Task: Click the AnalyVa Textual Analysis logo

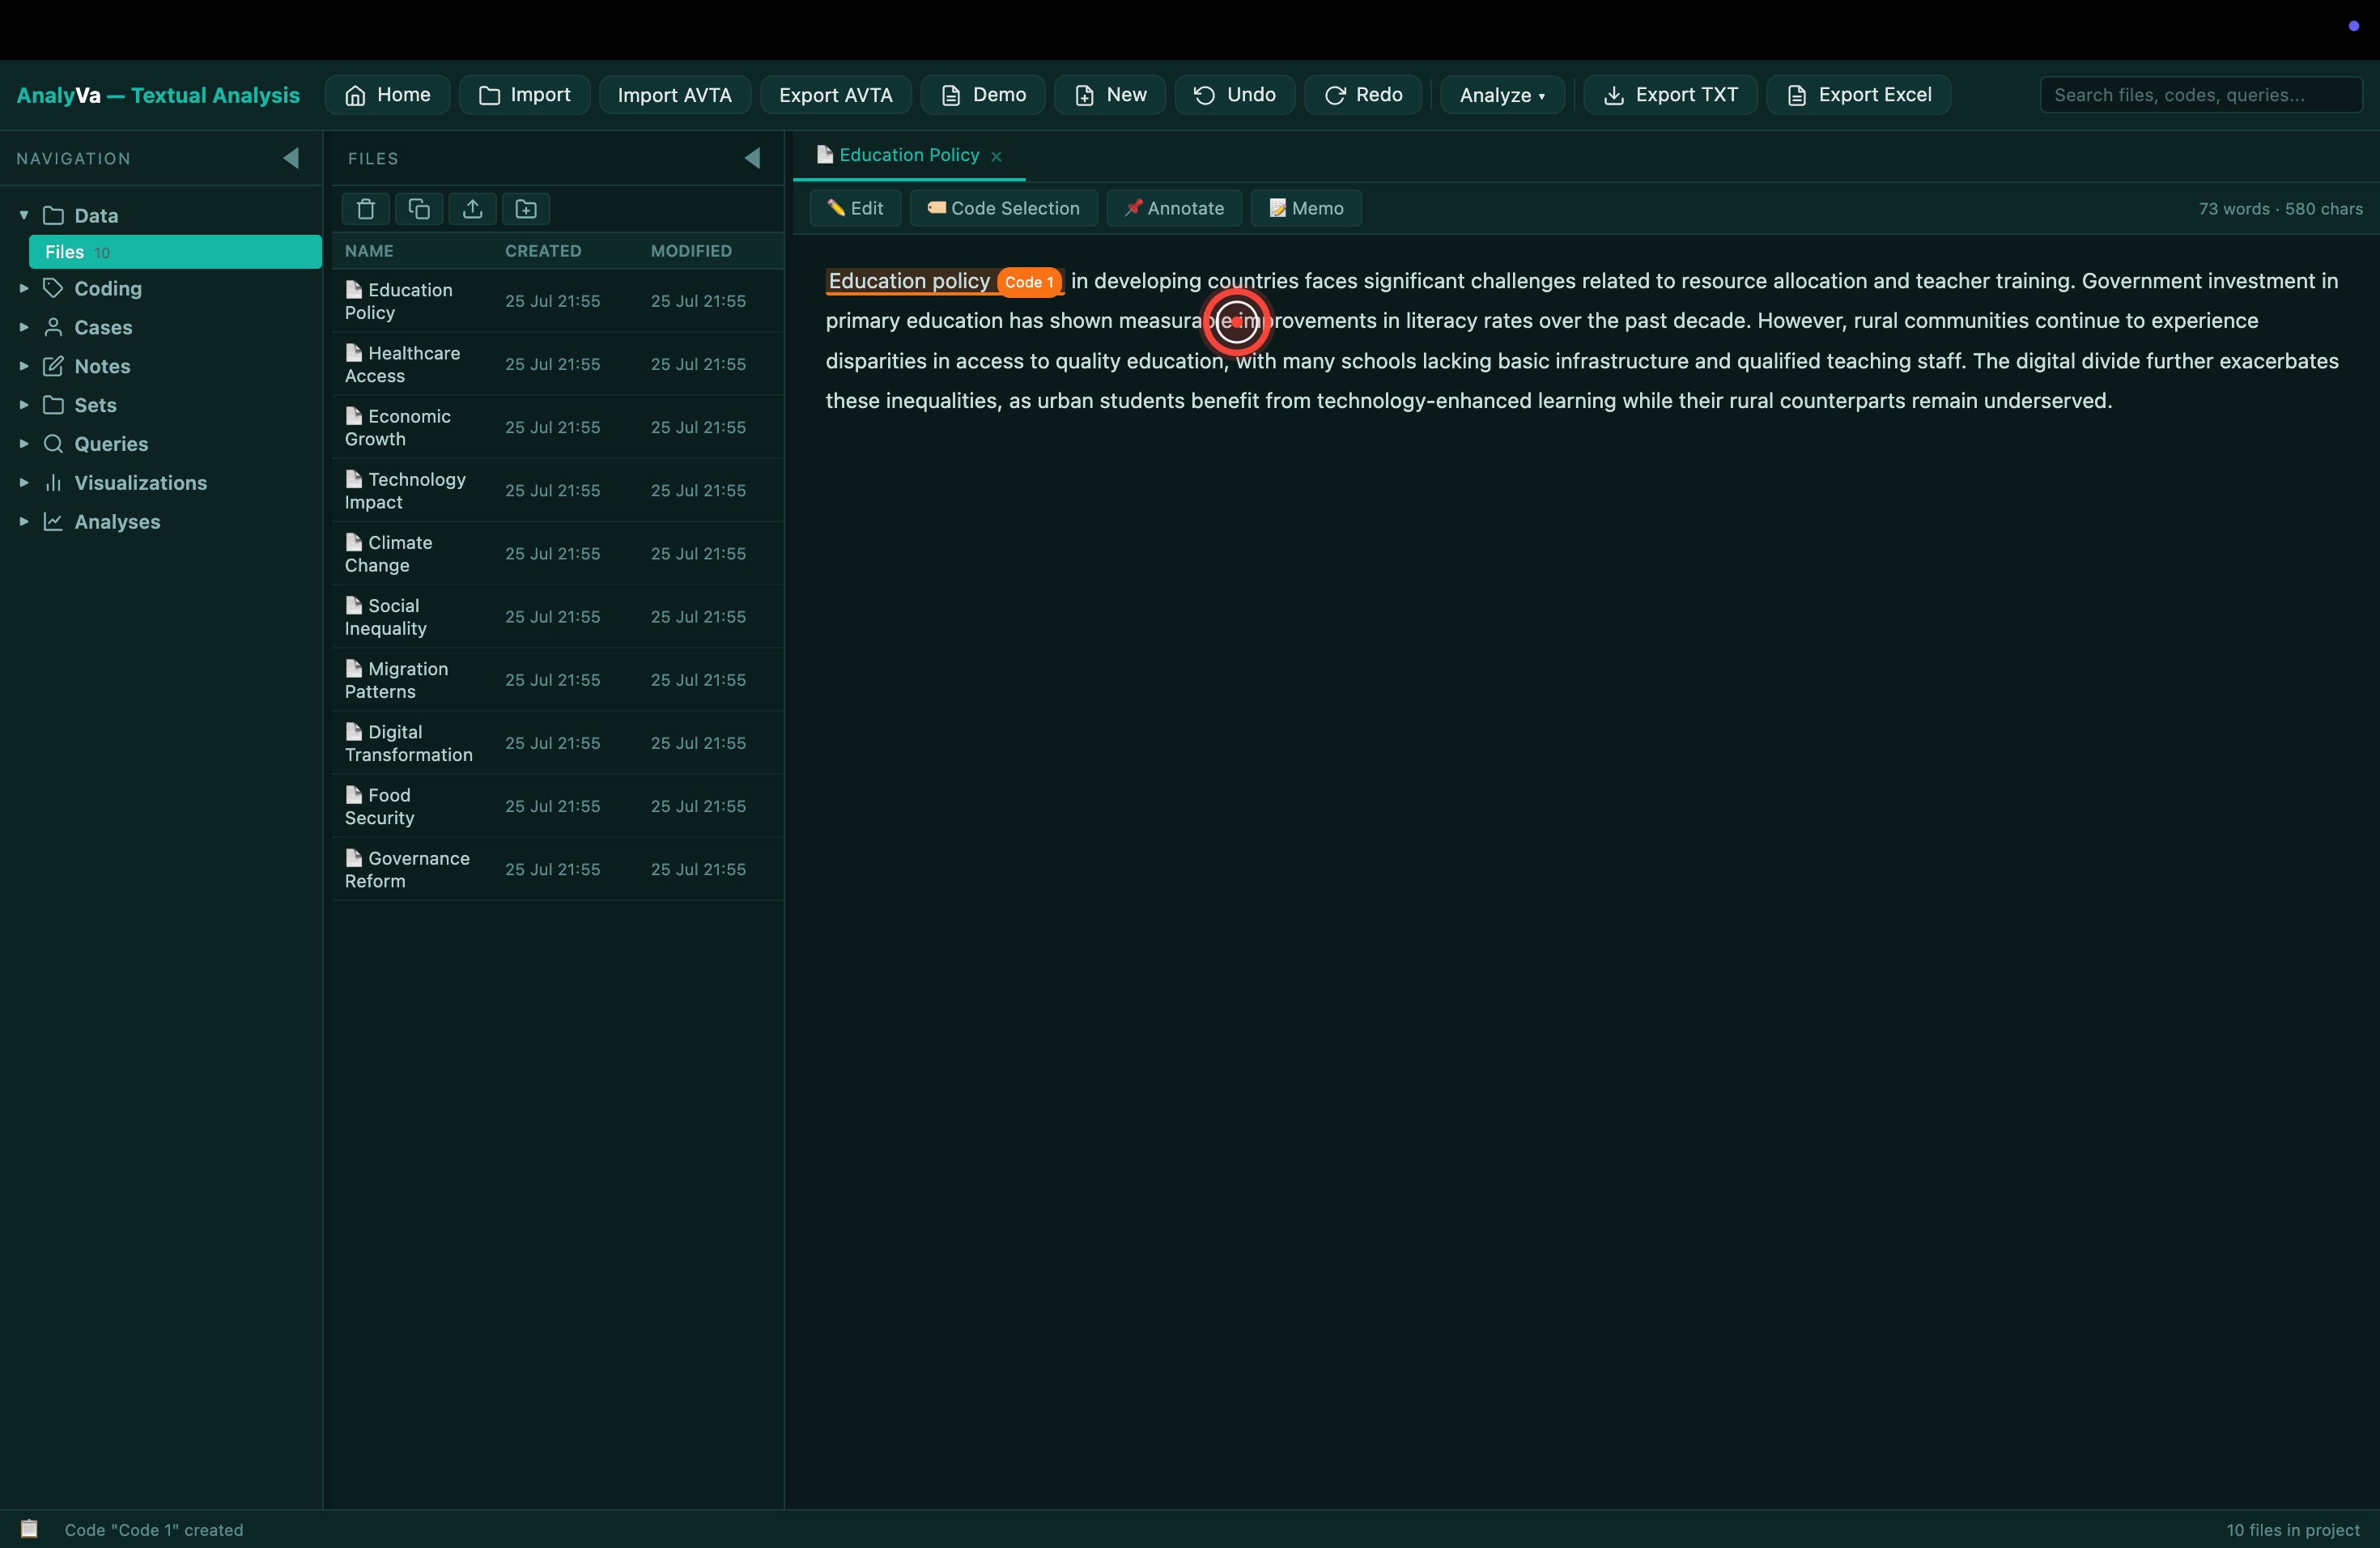Action: point(158,95)
